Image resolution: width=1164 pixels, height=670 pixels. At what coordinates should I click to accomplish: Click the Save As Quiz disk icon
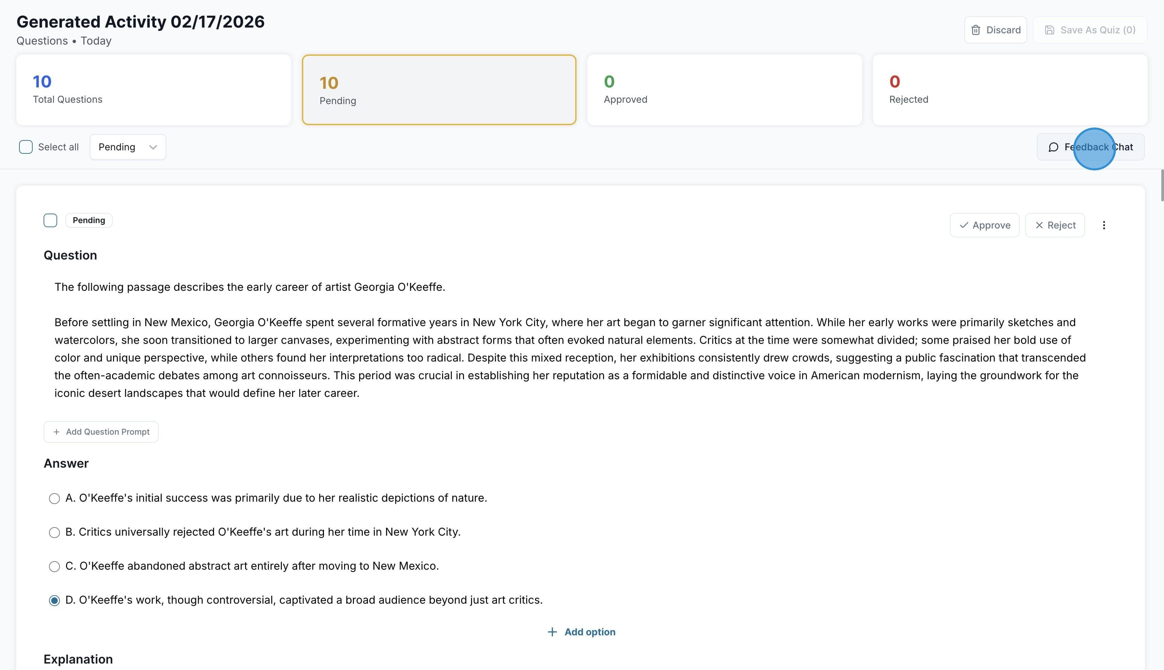click(1049, 30)
